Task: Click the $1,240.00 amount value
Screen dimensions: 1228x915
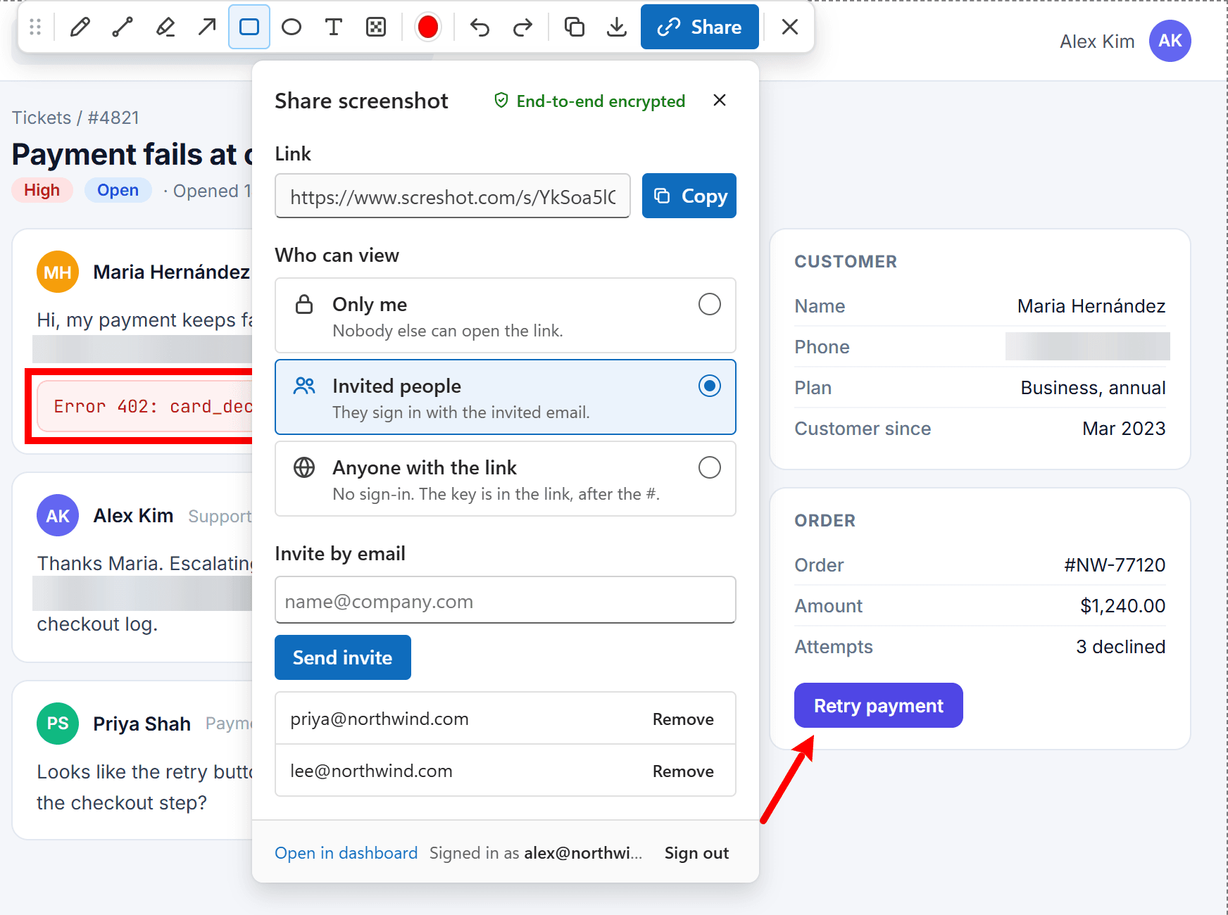Action: point(1123,606)
